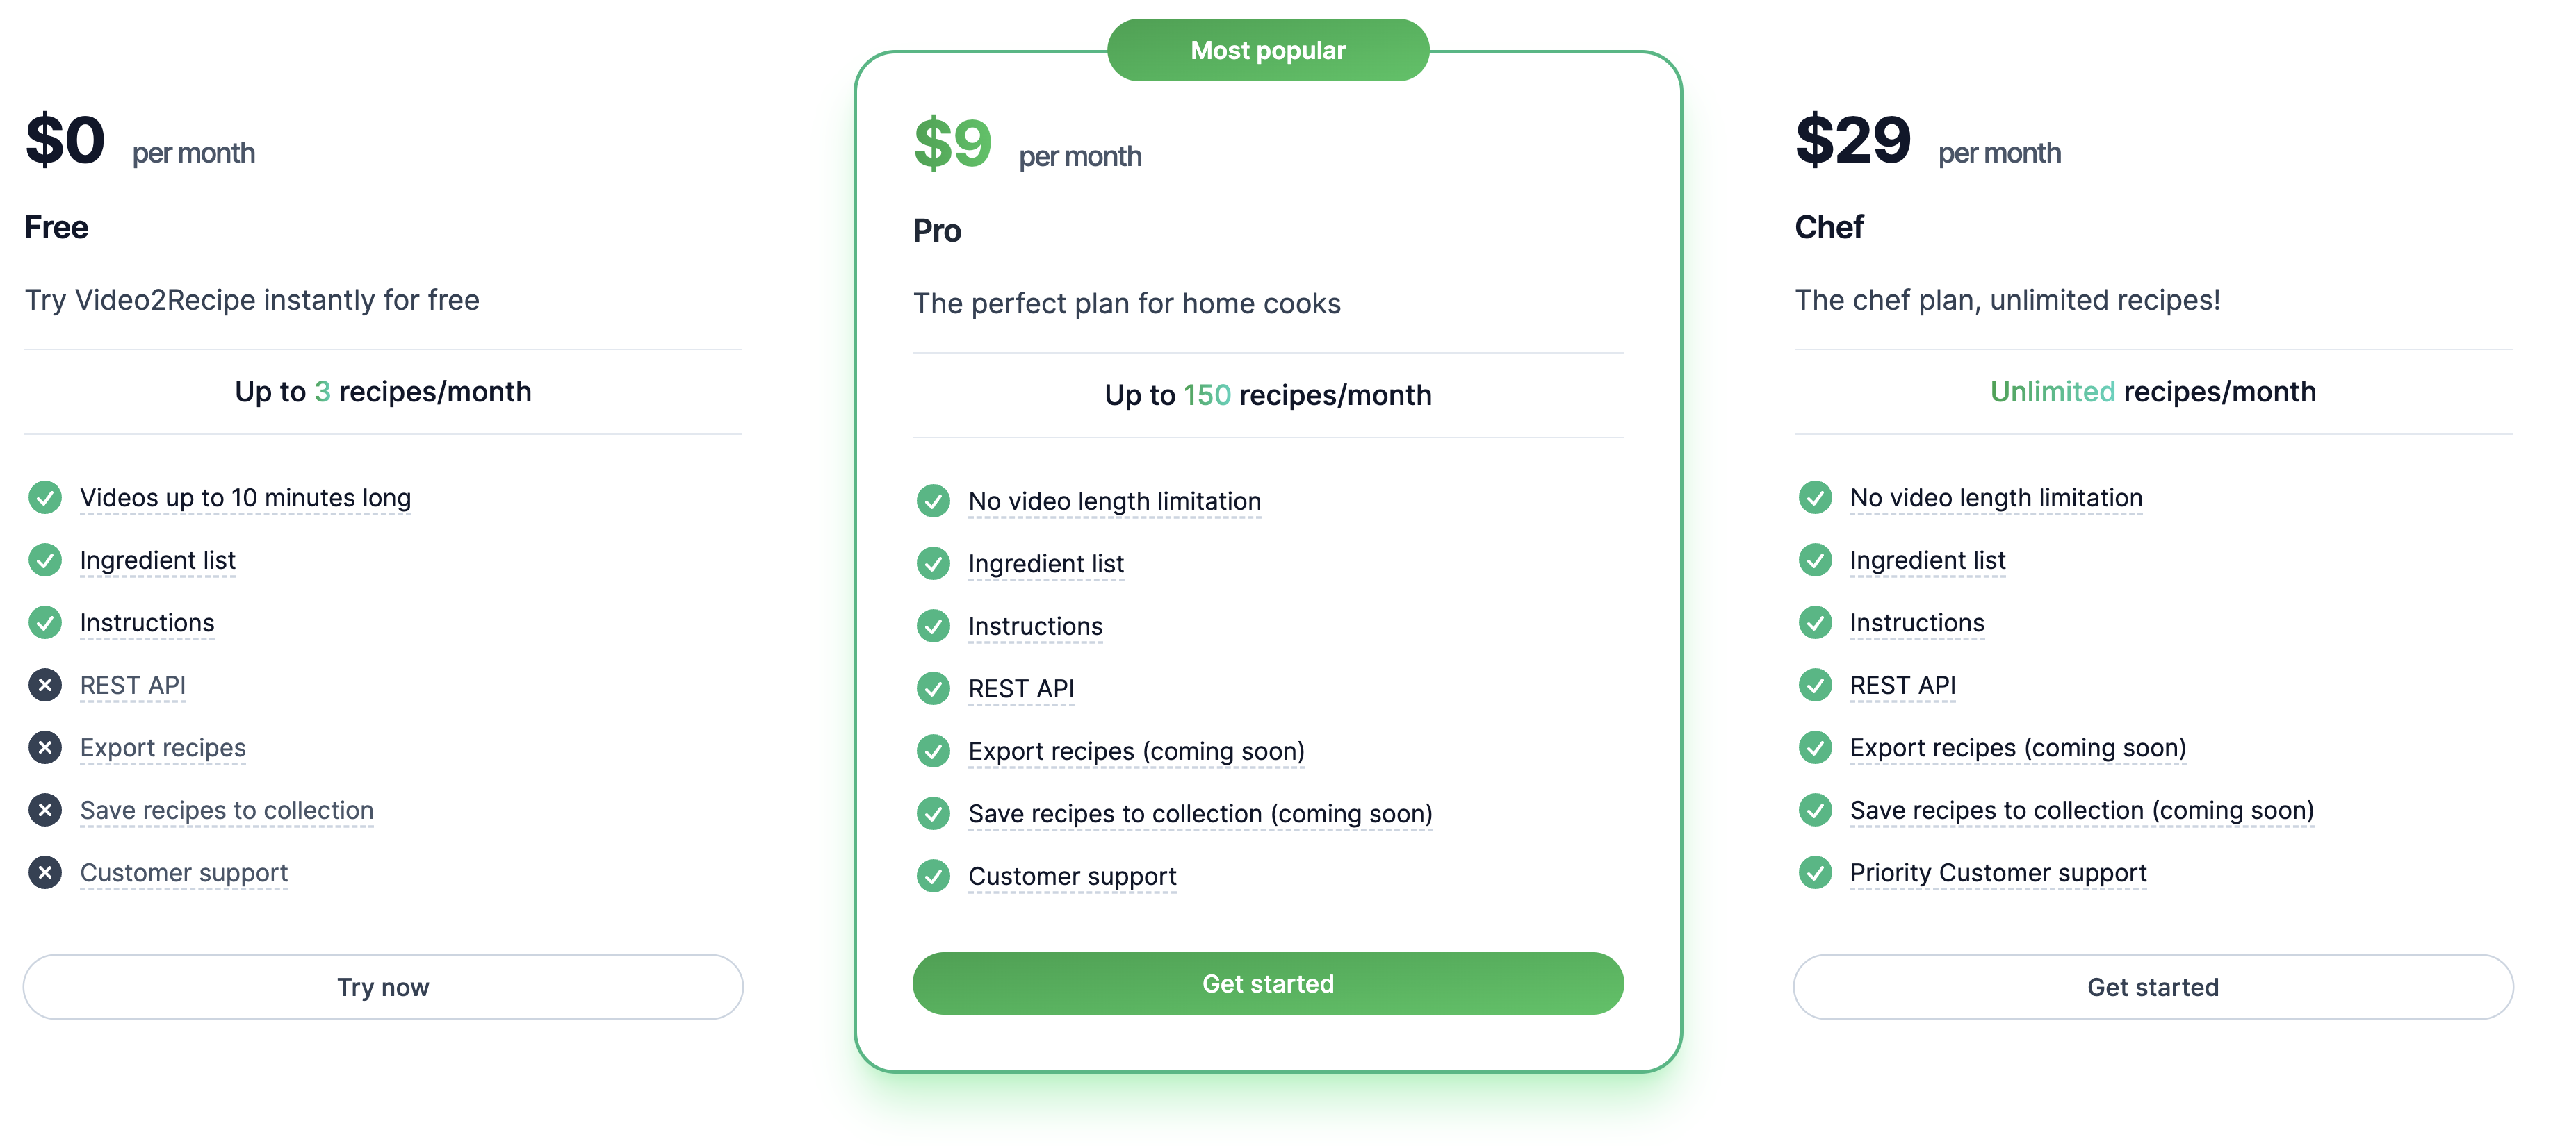Click the checkmark beside Chef Export recipes

click(x=1815, y=747)
